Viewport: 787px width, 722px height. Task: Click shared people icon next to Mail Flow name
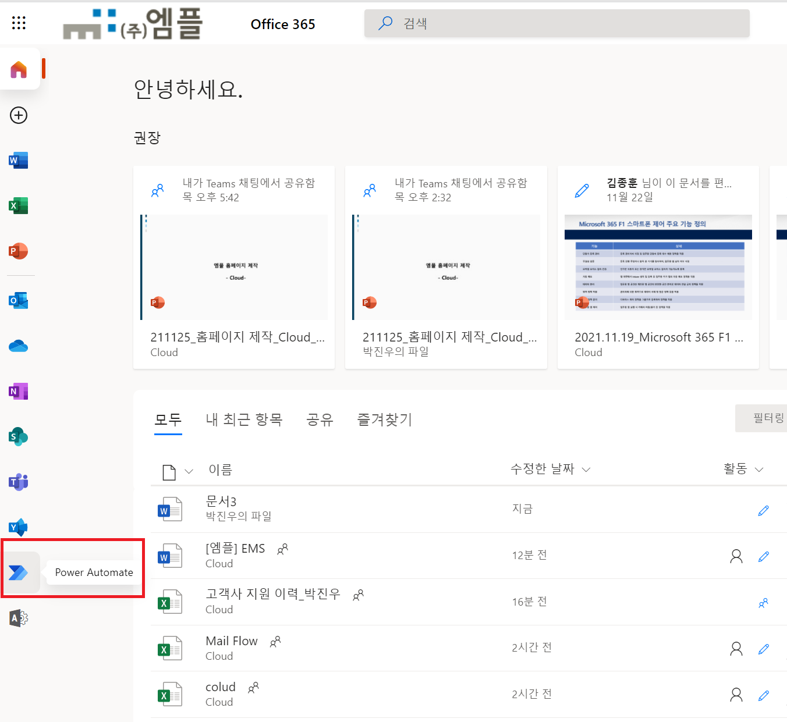pyautogui.click(x=275, y=642)
